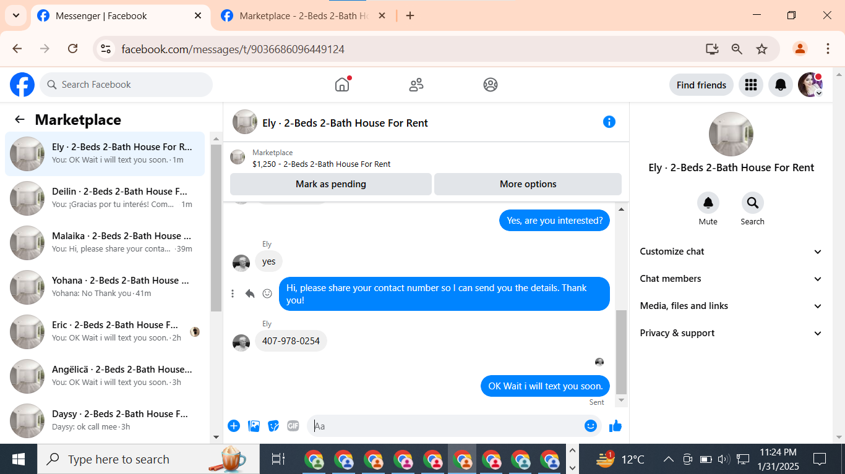
Task: Open more actions plus icon in composer
Action: coord(234,426)
